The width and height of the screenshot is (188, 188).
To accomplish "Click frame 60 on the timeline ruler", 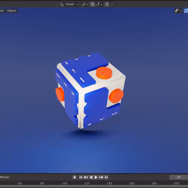I will click(x=20, y=183).
